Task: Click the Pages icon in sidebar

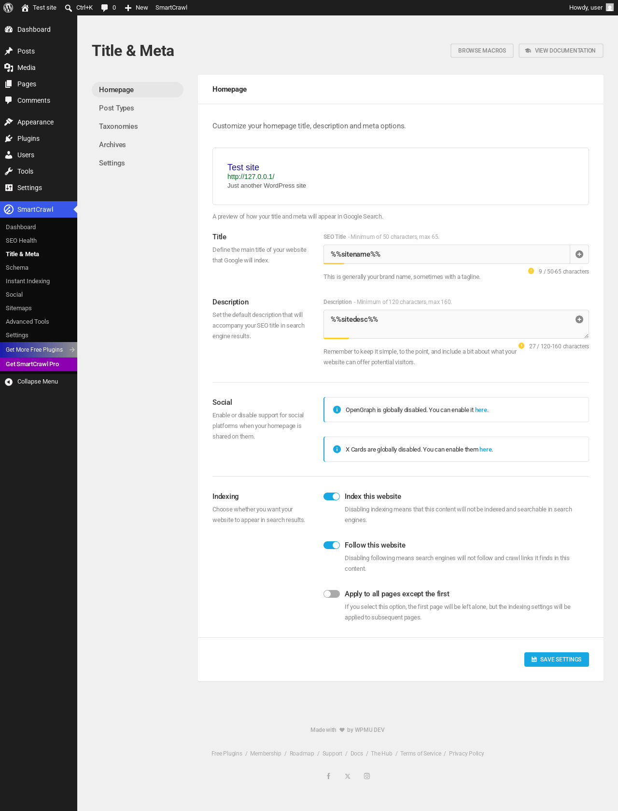Action: tap(9, 84)
